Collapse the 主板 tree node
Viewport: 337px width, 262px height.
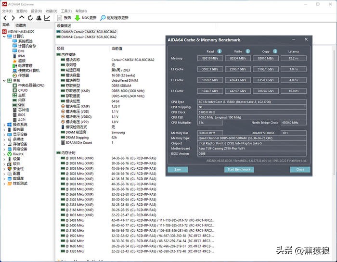4,81
